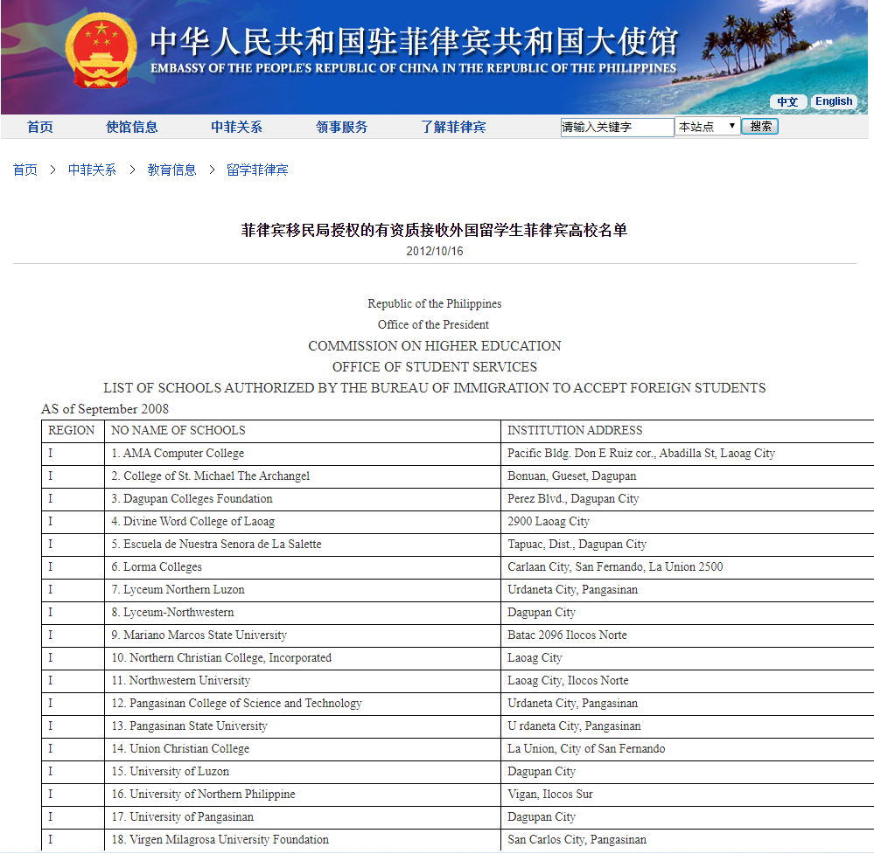This screenshot has width=874, height=854.
Task: Open the 留学菲律宾 breadcrumb link
Action: (255, 170)
